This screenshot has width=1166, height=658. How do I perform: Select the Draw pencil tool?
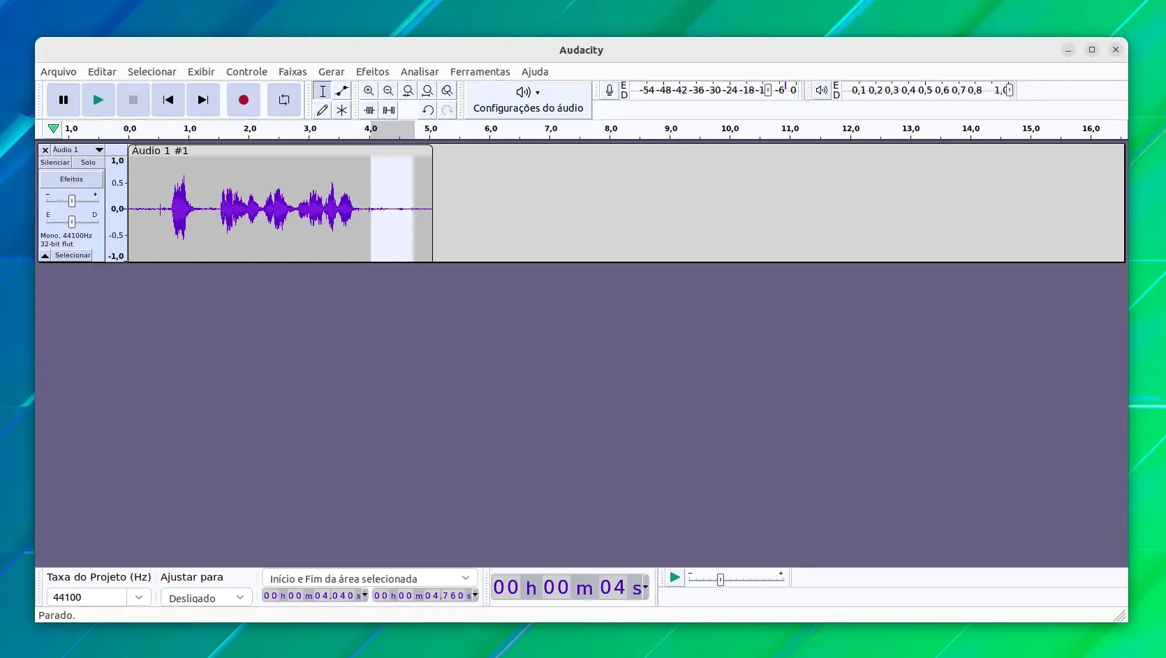tap(322, 110)
